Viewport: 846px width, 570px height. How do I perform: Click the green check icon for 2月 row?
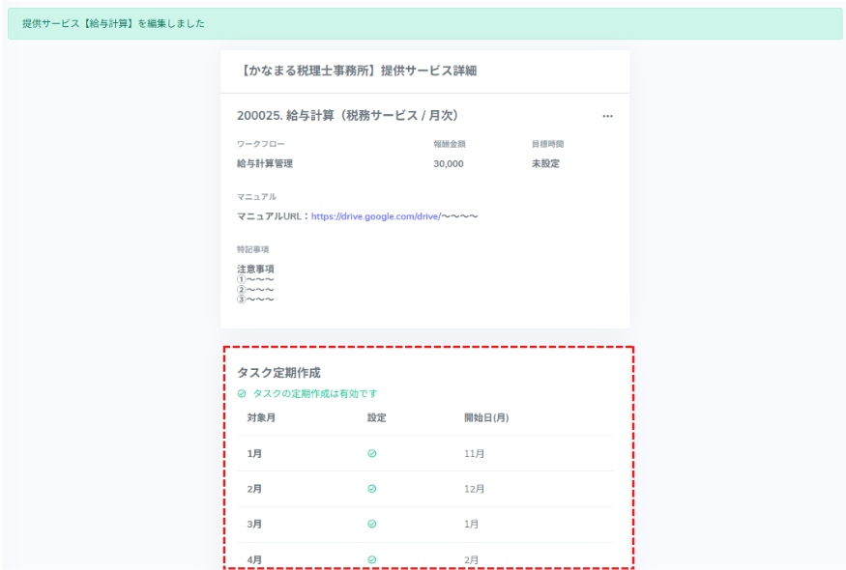372,489
